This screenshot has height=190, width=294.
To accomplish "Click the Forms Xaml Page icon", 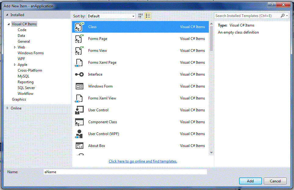I will click(x=79, y=63).
